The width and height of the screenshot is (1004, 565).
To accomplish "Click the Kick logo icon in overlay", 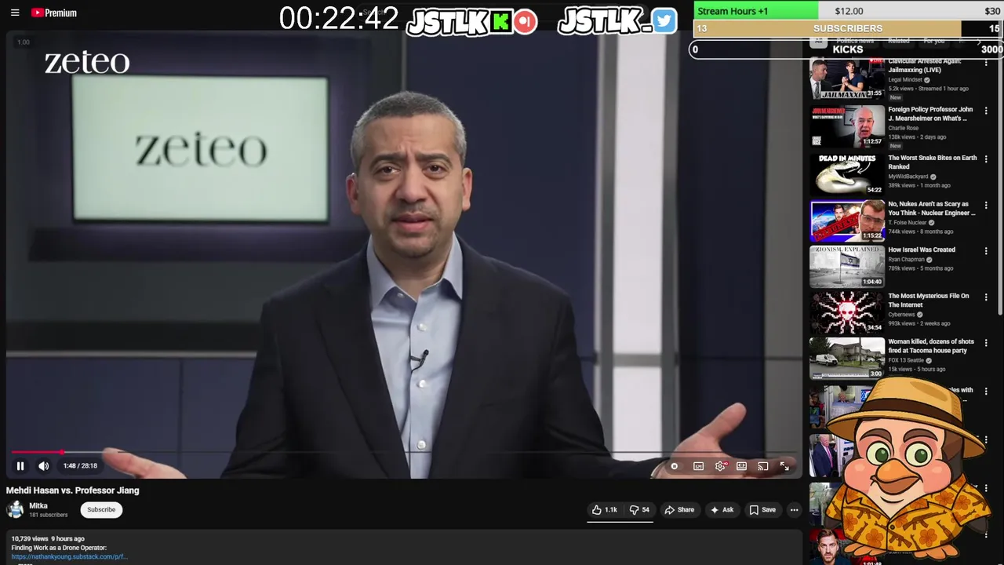I will 500,21.
